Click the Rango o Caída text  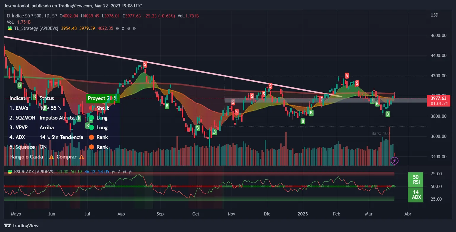point(27,157)
